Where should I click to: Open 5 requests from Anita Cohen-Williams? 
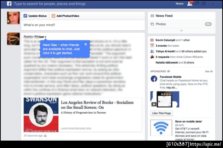pyautogui.click(x=179, y=57)
